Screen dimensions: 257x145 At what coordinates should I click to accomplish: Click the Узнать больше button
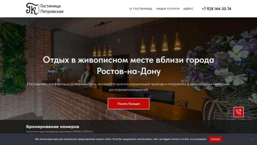128,104
